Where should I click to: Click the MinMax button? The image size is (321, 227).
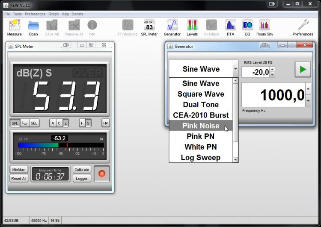[x=19, y=170]
